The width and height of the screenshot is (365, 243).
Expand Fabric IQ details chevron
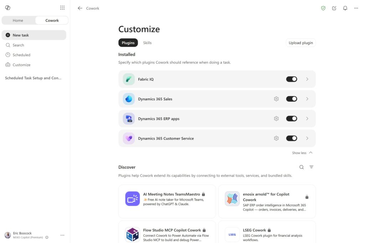(307, 79)
